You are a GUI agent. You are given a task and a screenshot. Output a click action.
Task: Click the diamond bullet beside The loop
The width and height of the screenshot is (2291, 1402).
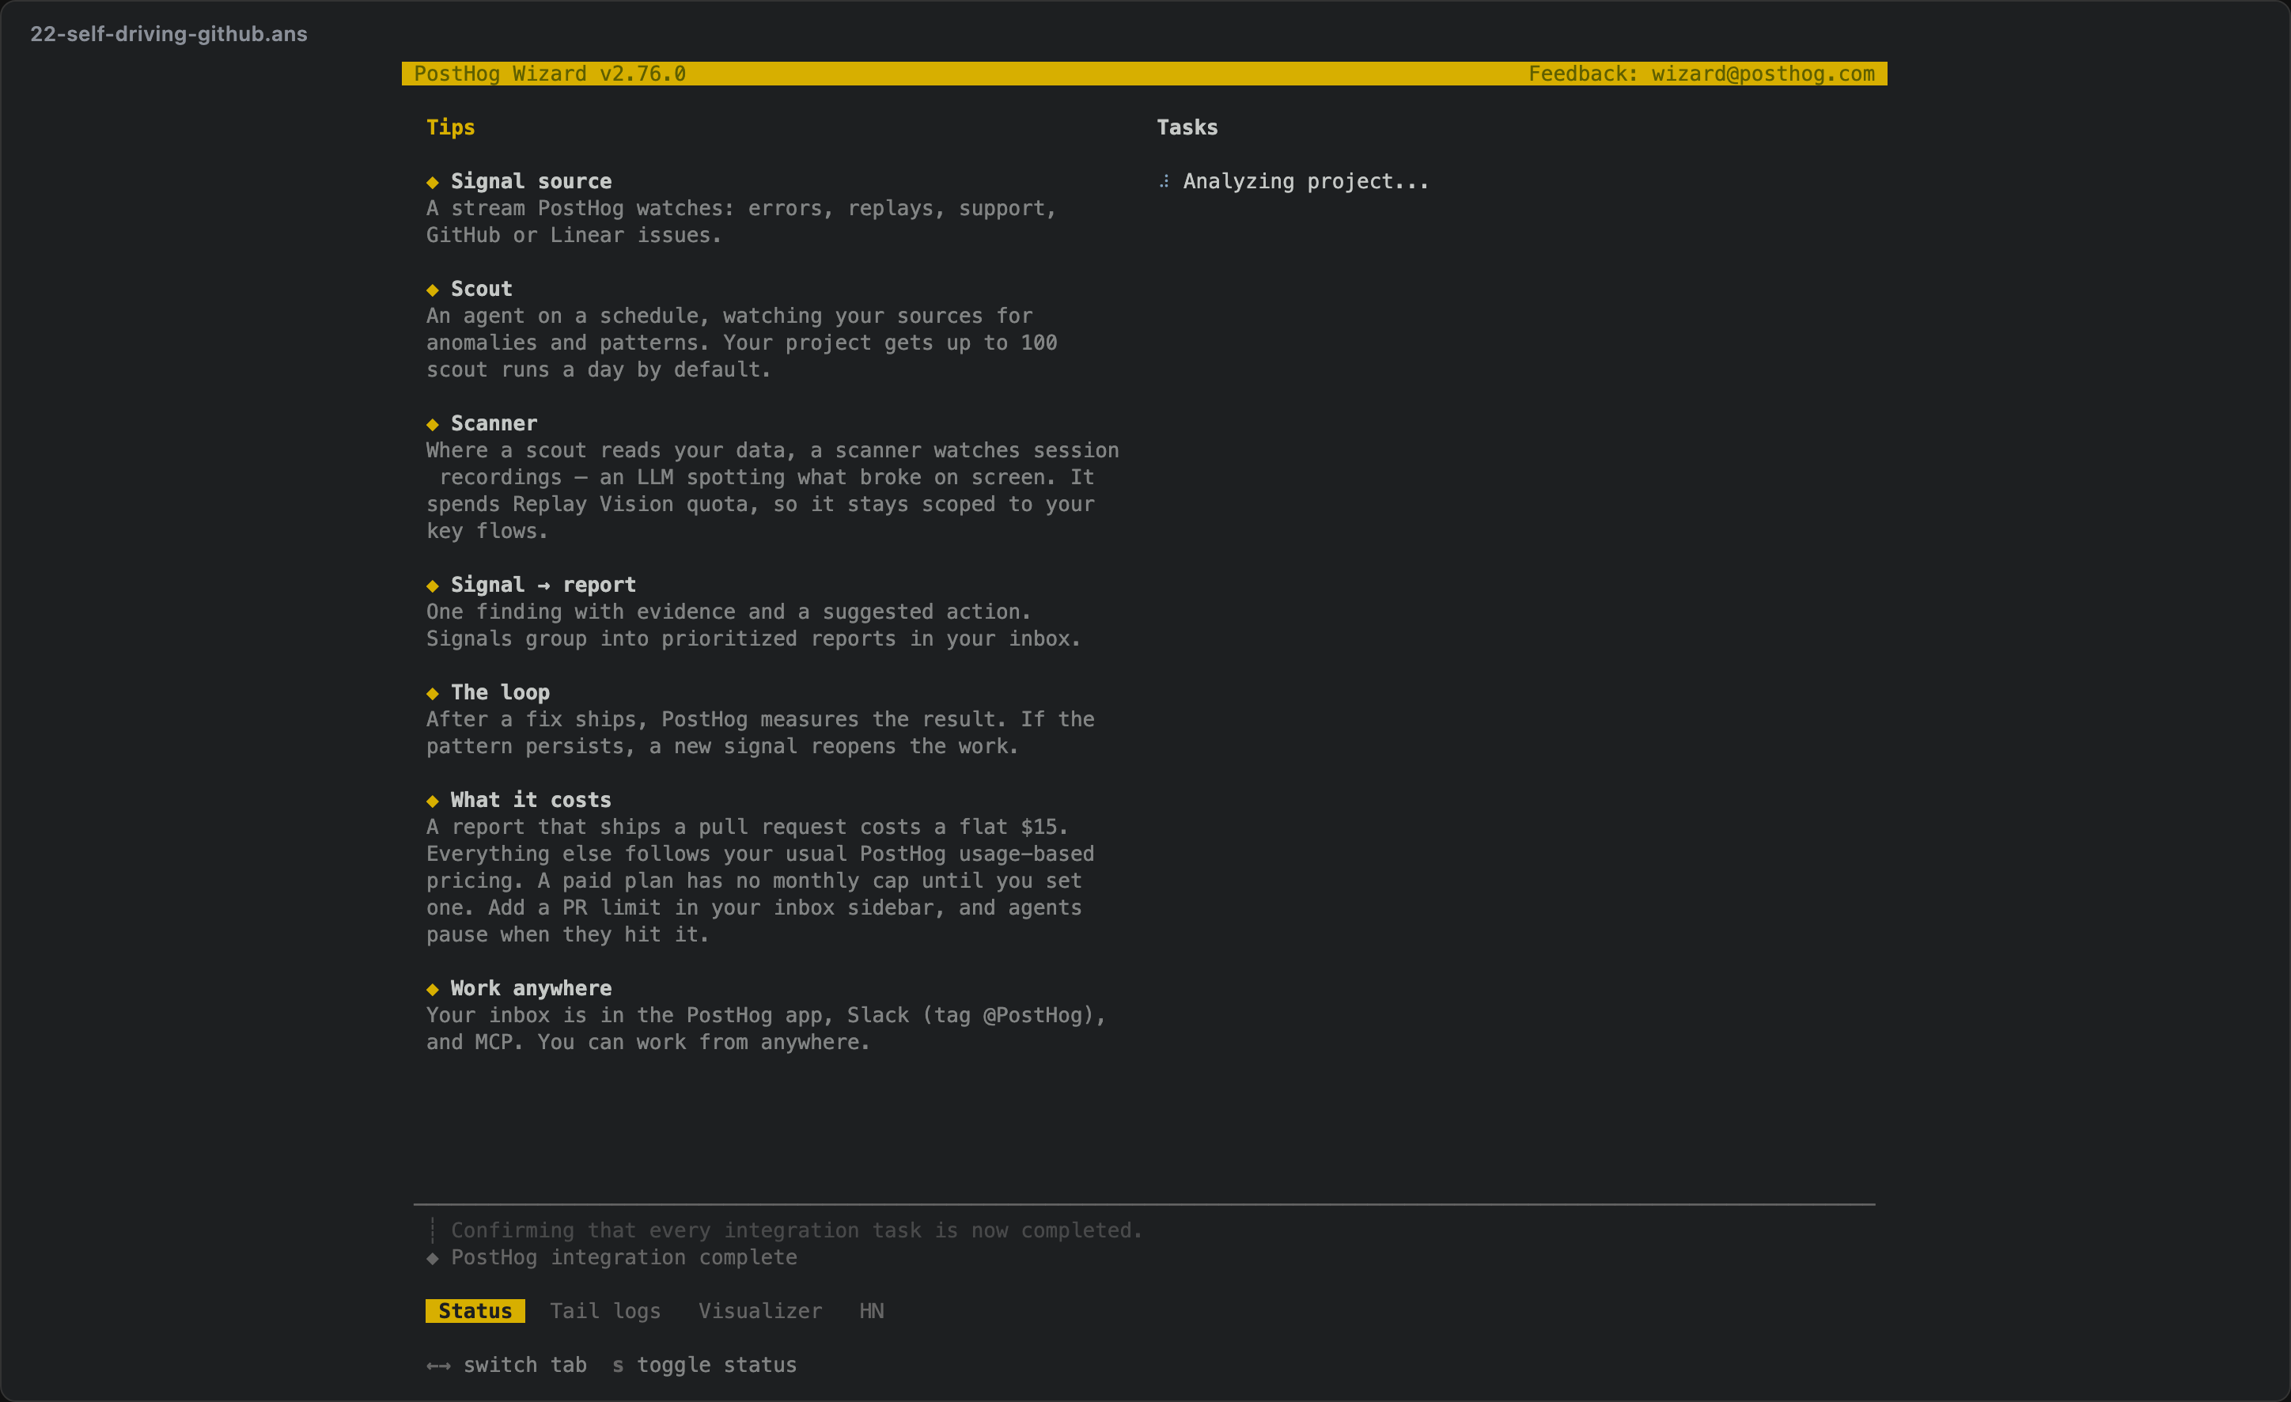(433, 694)
